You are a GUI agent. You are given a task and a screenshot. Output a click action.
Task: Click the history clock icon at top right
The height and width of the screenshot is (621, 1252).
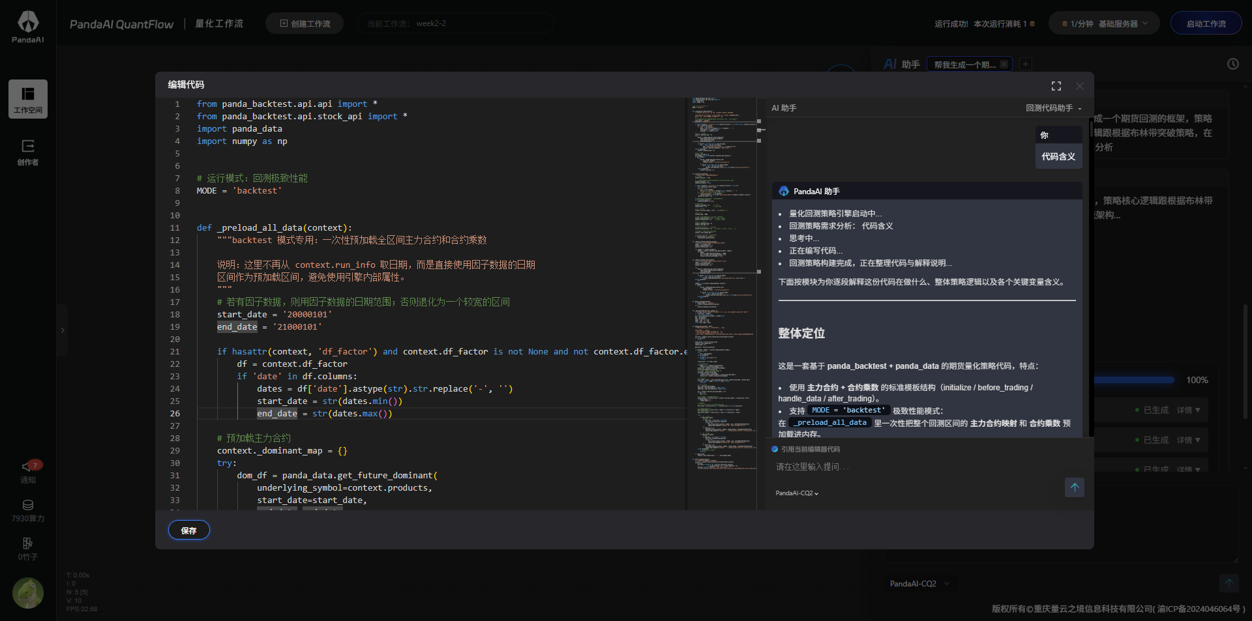(1232, 64)
